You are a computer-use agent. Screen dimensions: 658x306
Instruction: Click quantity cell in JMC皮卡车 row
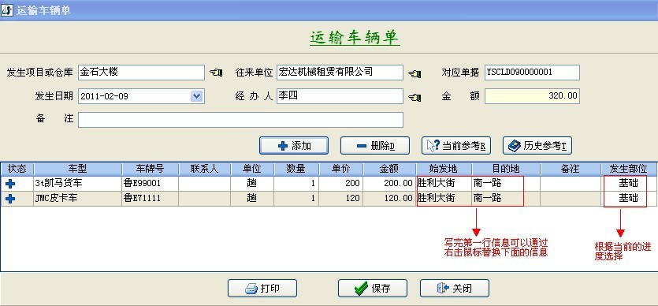pyautogui.click(x=296, y=199)
